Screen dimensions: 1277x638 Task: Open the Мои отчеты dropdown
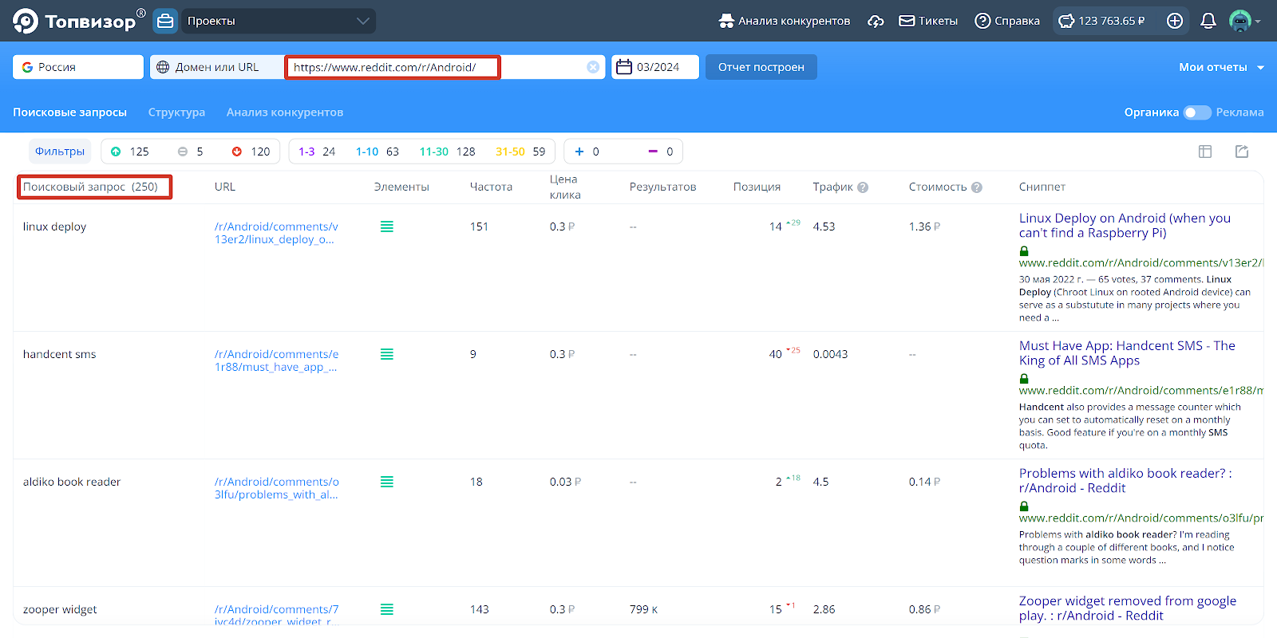1221,67
